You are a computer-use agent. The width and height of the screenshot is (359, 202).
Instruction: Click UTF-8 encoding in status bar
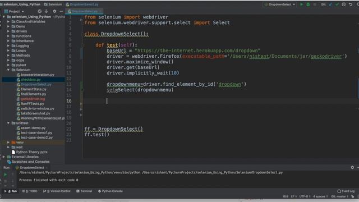(304, 196)
